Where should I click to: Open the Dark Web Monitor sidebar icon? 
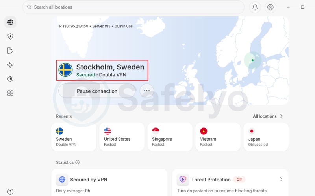[10, 79]
